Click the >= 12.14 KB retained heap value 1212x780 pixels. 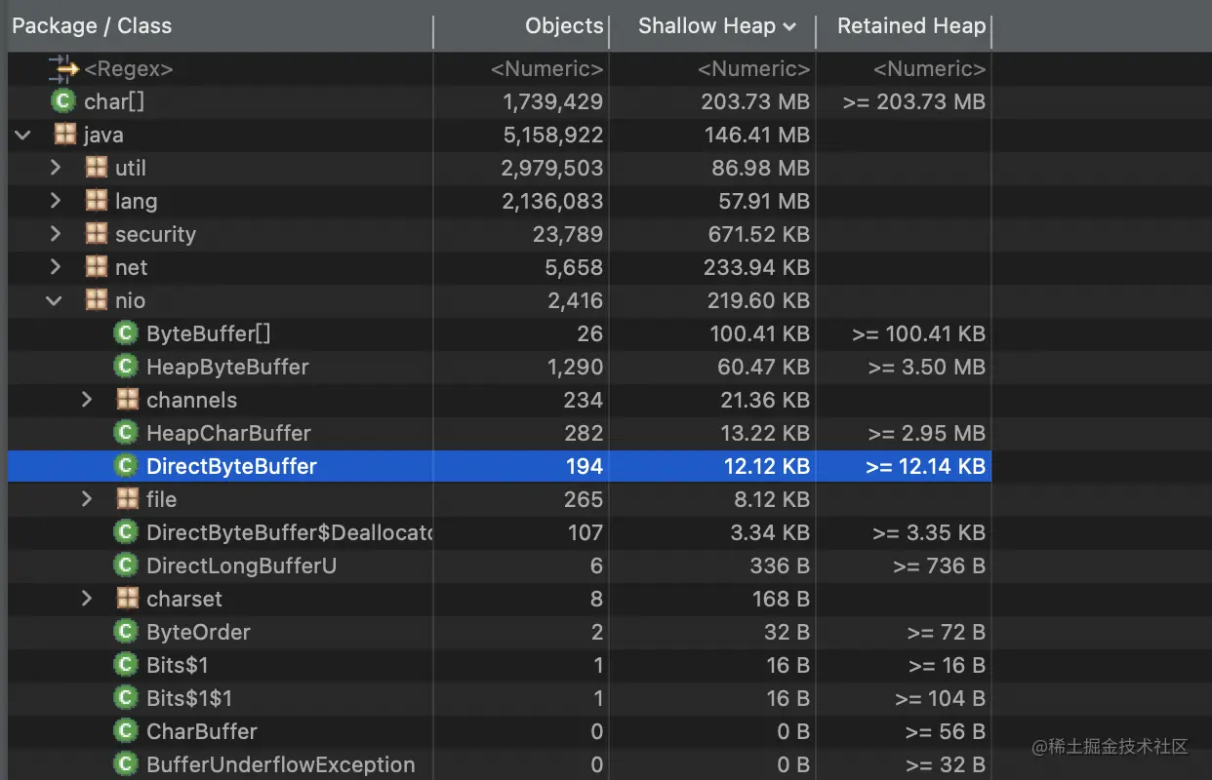click(x=925, y=466)
